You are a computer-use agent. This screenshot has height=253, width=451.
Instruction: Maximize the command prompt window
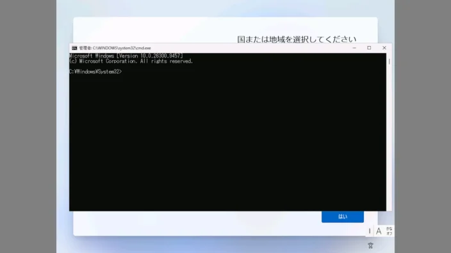coord(369,48)
